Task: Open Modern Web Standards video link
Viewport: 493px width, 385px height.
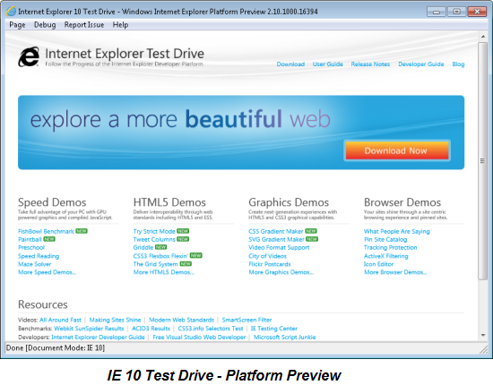Action: [181, 320]
